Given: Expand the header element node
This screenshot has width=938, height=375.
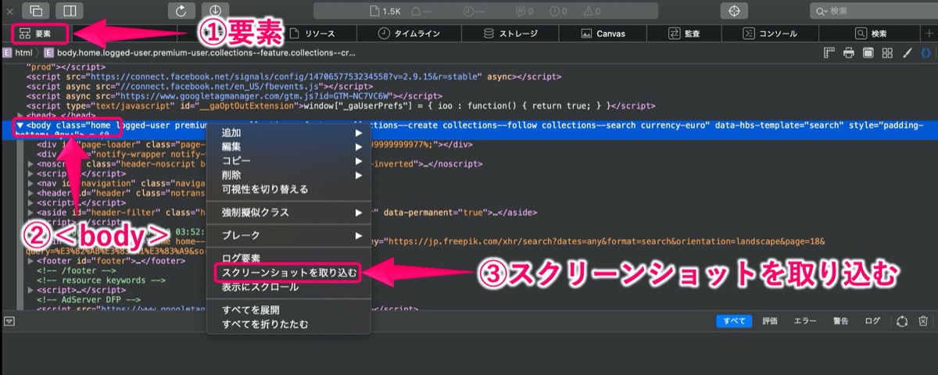Looking at the screenshot, I should [x=30, y=193].
